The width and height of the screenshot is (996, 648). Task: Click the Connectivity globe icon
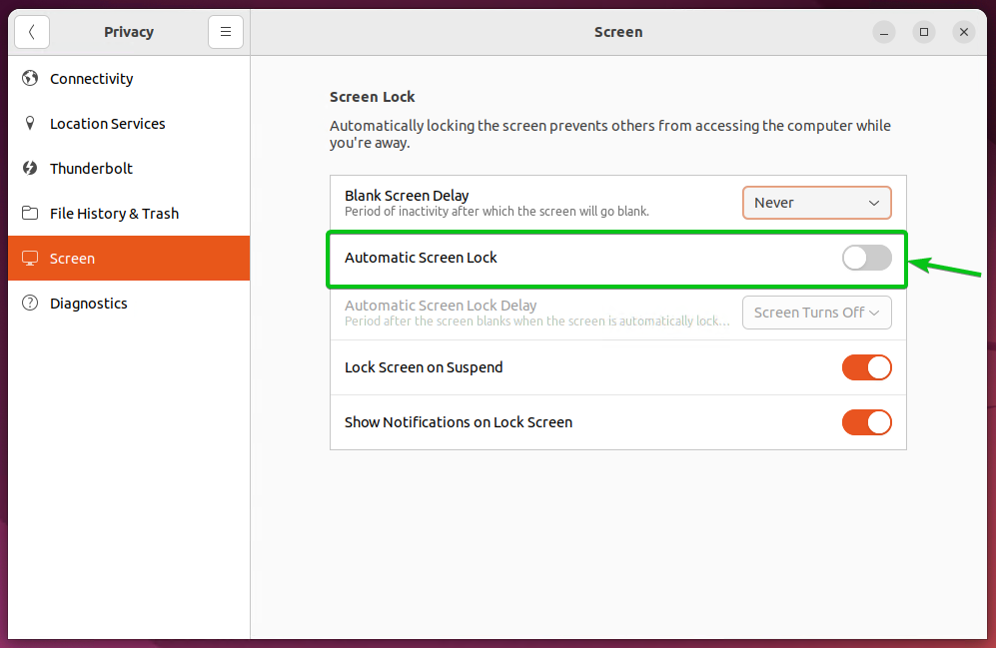30,79
